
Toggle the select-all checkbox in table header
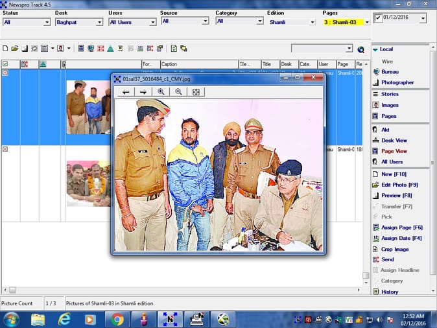click(x=5, y=64)
